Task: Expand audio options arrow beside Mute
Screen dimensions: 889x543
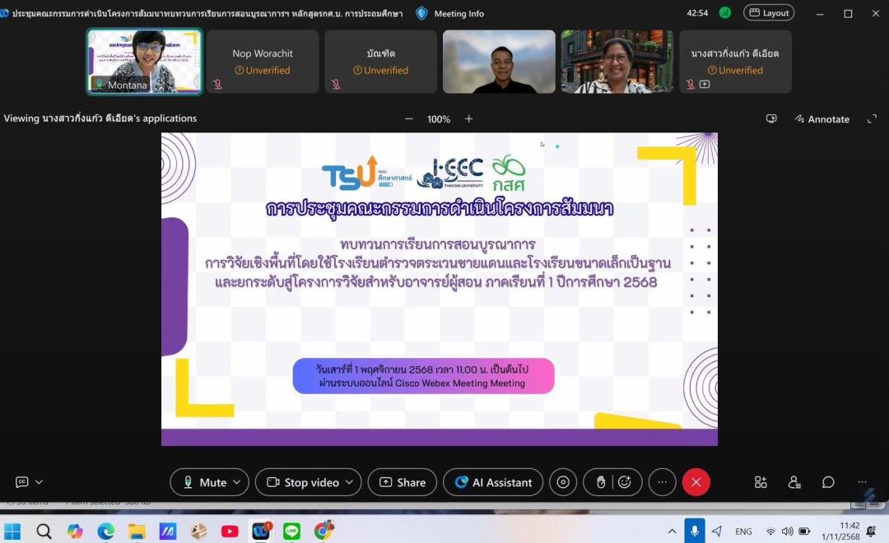Action: click(237, 482)
